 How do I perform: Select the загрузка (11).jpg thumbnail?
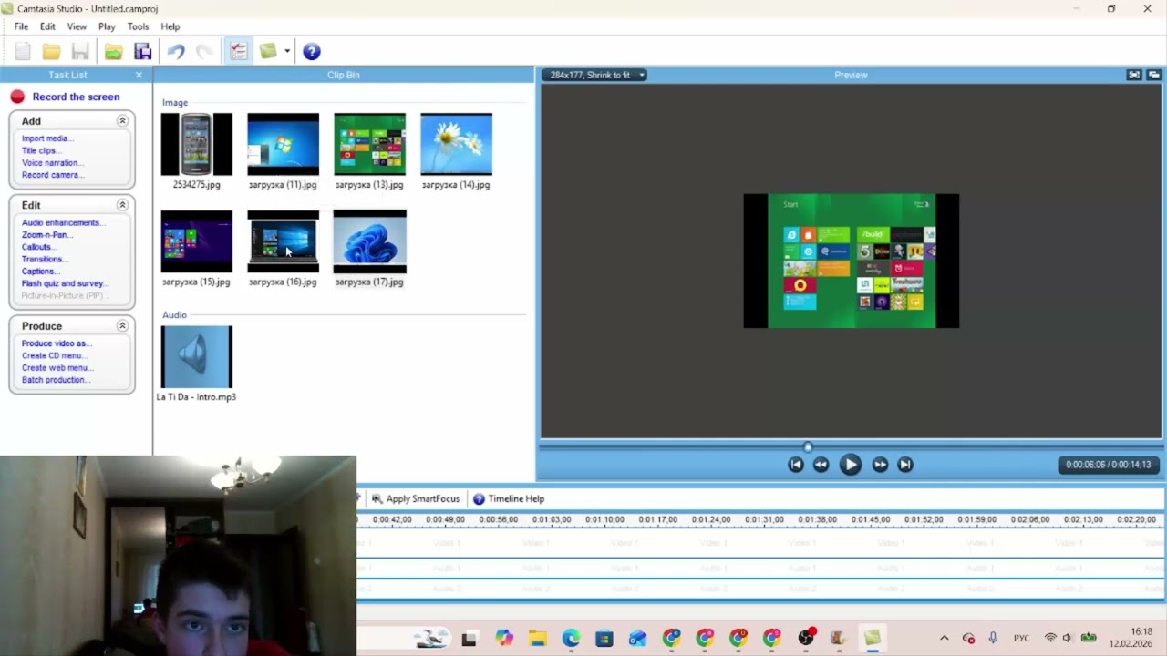[x=283, y=145]
